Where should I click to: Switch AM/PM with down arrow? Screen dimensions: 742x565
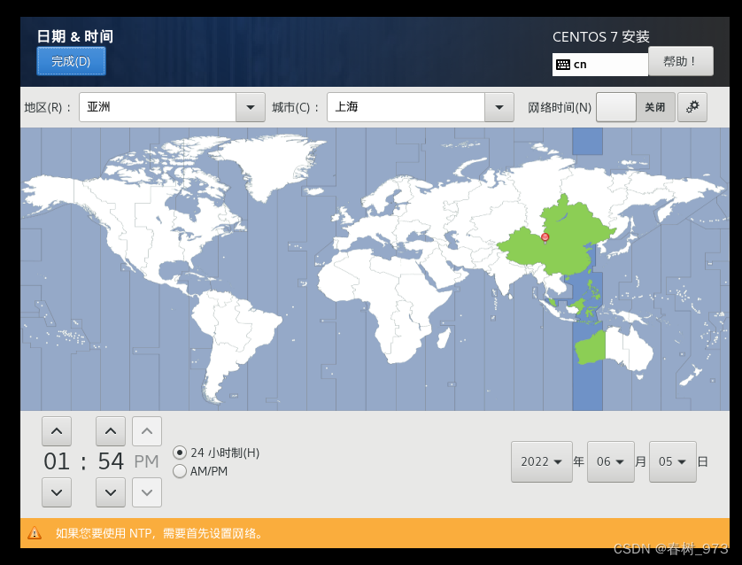[x=147, y=492]
